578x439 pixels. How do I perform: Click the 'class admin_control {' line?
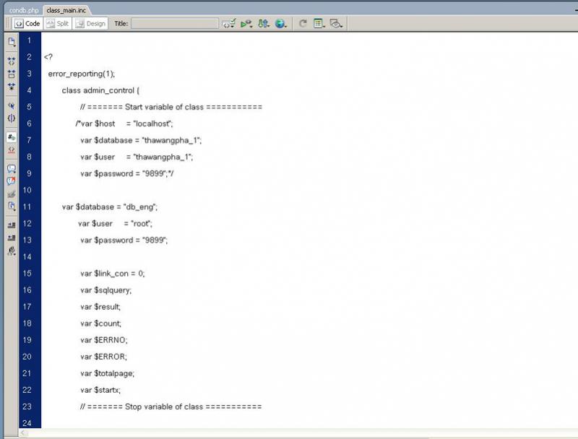click(100, 90)
